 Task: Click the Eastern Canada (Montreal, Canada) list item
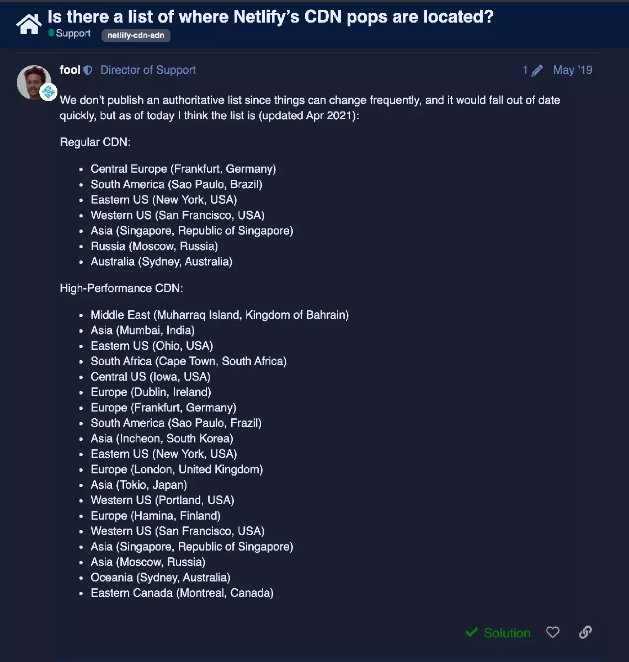[x=182, y=593]
